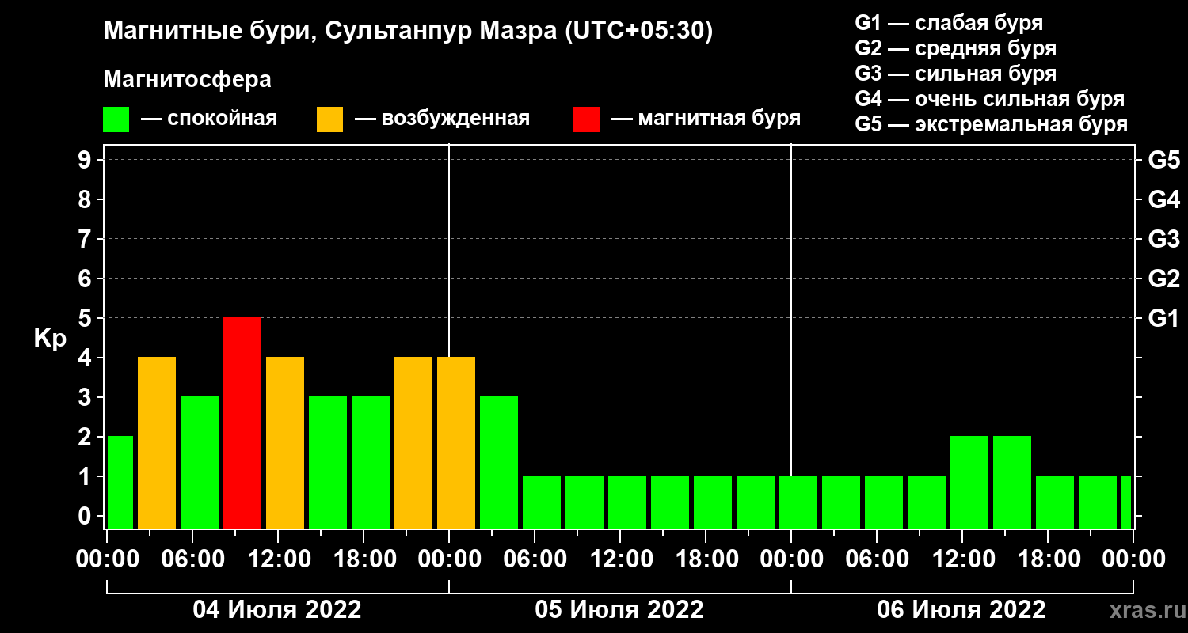1188x633 pixels.
Task: Click the red Kp 5 storm bar
Action: pos(242,423)
